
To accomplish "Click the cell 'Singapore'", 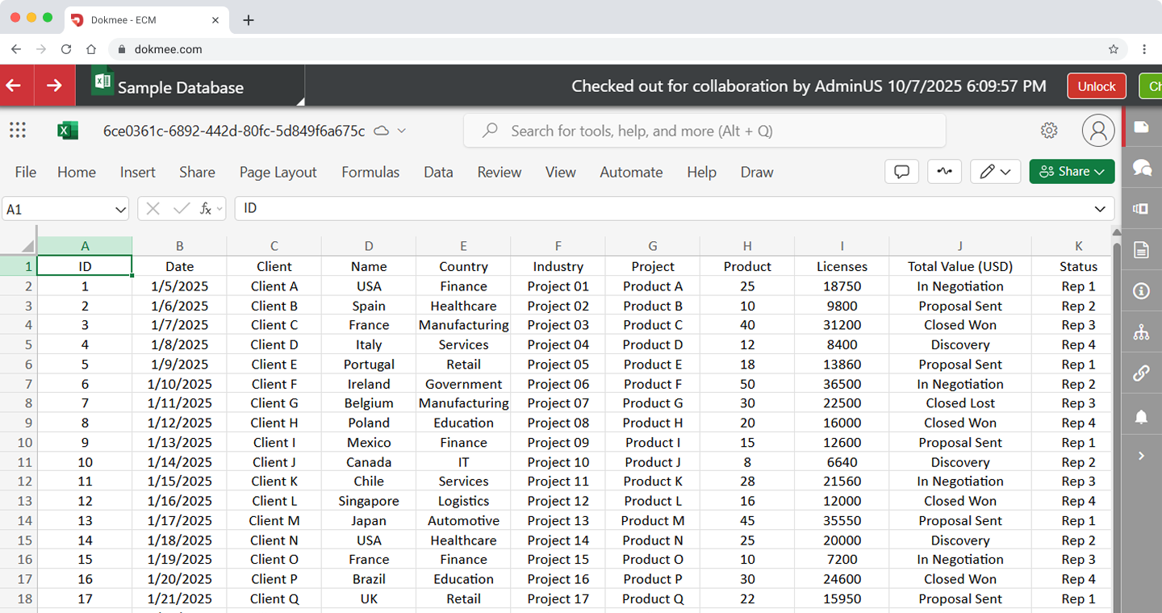I will click(x=369, y=501).
